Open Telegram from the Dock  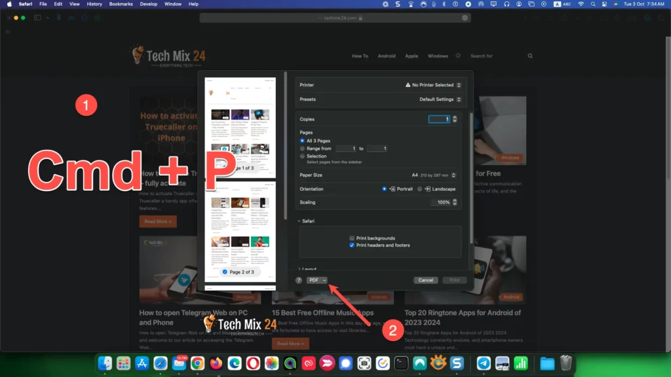[484, 363]
